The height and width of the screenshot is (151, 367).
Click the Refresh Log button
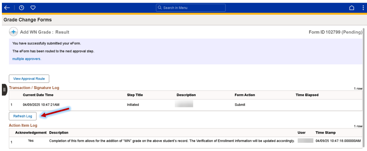pyautogui.click(x=23, y=116)
